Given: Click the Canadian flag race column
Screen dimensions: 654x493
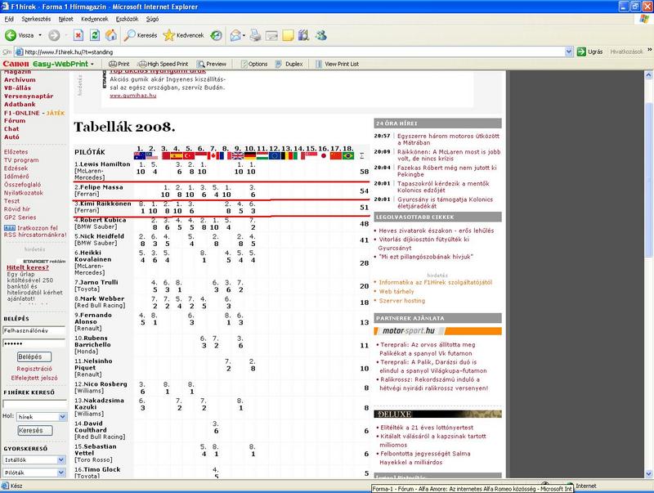Looking at the screenshot, I should (x=213, y=155).
